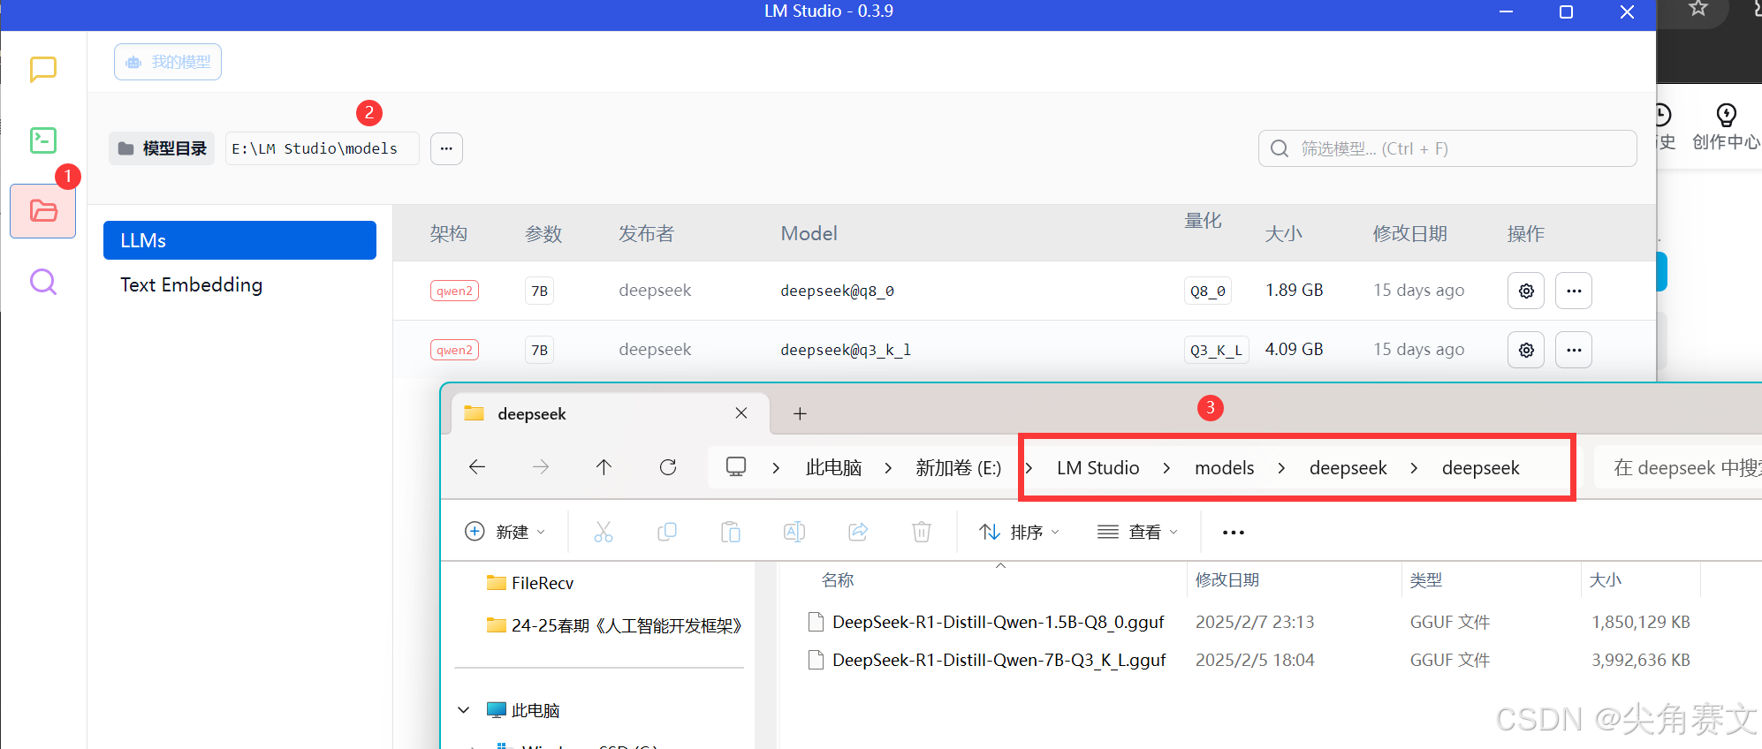Click the Rename icon in Explorer toolbar
1762x749 pixels.
[x=794, y=532]
